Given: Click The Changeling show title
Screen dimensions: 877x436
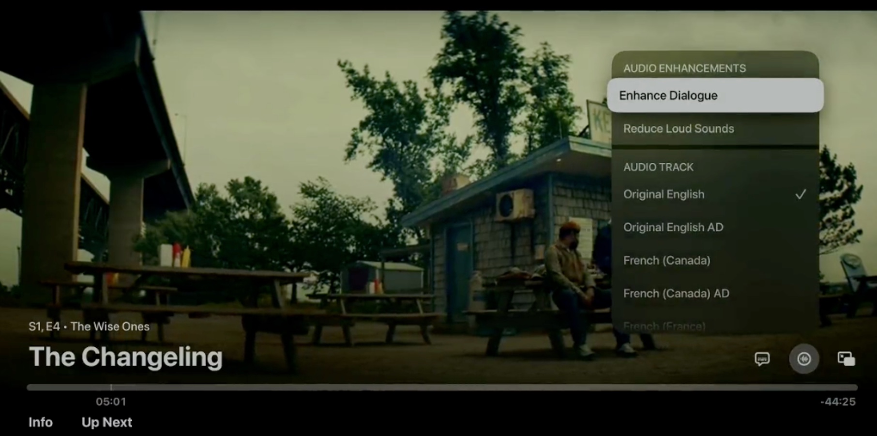Looking at the screenshot, I should pos(126,357).
